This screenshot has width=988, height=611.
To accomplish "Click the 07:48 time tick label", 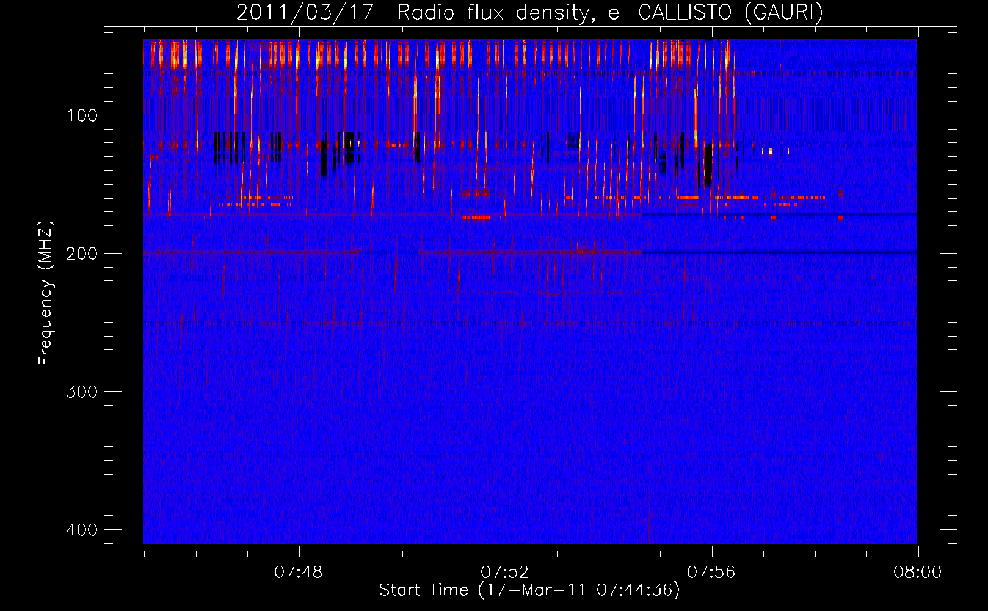I will (x=299, y=573).
